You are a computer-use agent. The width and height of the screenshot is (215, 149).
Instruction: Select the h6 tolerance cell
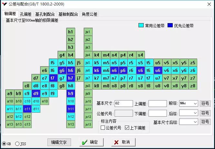[71, 70]
